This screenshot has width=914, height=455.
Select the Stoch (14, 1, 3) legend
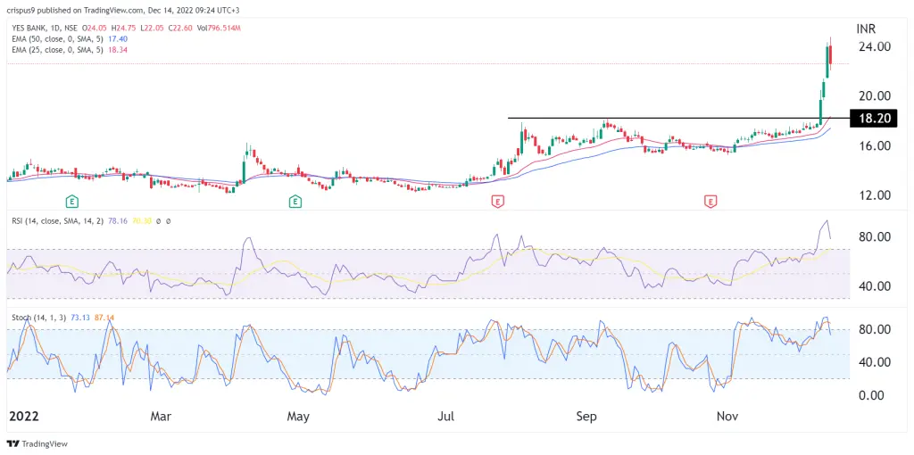tap(39, 318)
